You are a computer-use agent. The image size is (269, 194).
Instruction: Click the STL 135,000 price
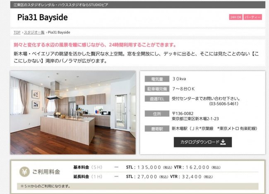pos(149,167)
